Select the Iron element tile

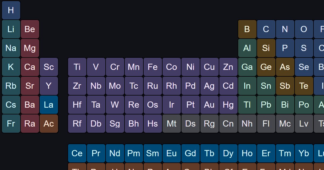point(153,67)
